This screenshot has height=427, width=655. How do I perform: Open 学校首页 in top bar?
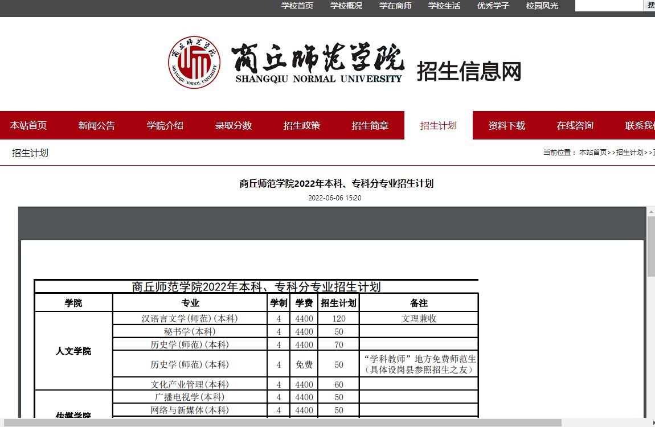(x=297, y=6)
